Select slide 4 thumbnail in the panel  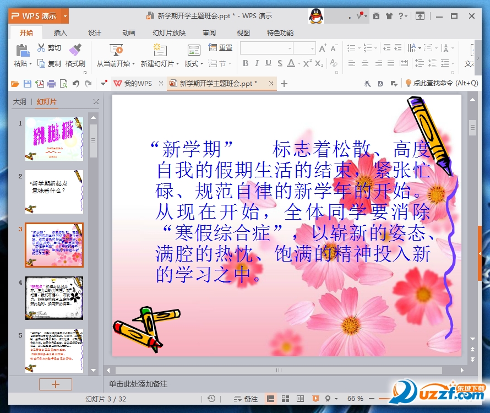coord(54,298)
